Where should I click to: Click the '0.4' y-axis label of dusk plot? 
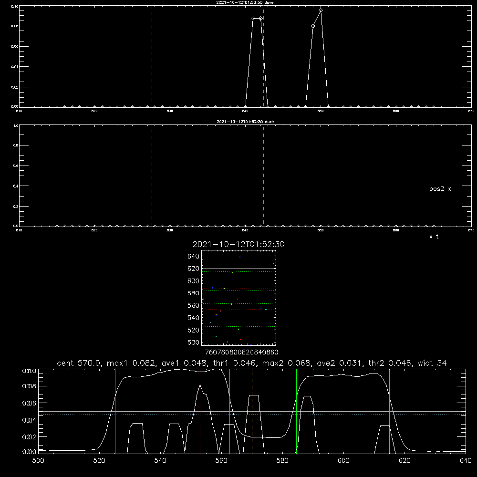[16, 186]
